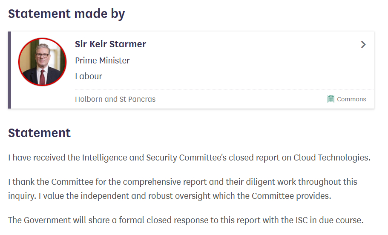Open the member portrait photo

43,62
